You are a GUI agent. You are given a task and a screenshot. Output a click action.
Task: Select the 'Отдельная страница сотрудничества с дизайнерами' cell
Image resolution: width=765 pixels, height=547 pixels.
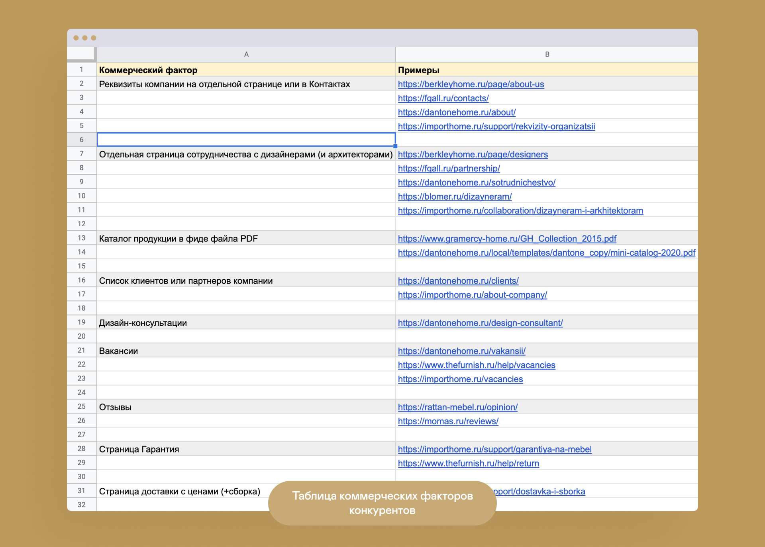pyautogui.click(x=246, y=154)
